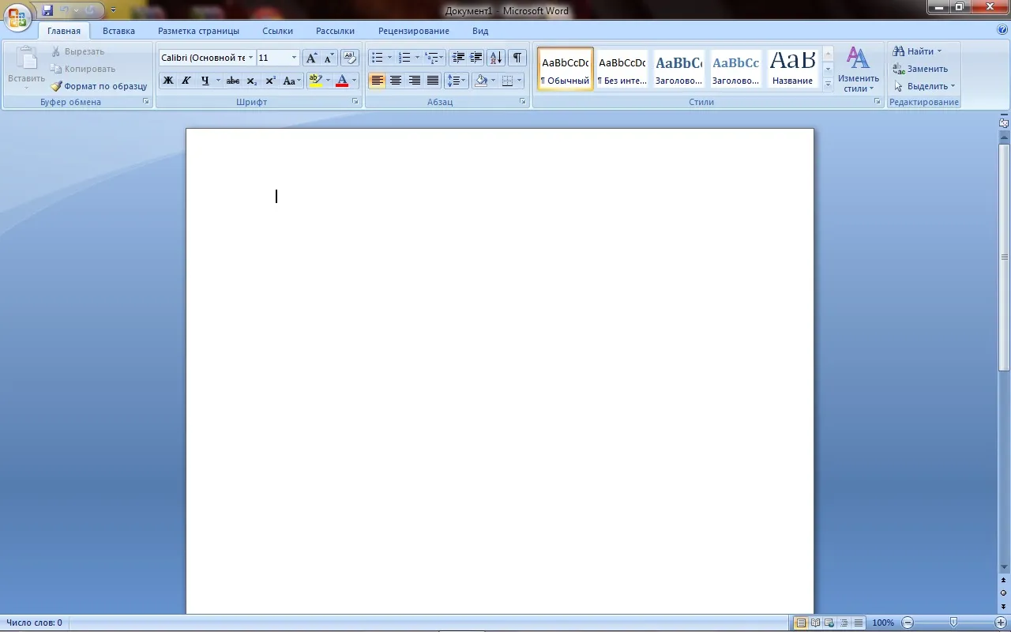Open Select (Выделить) dropdown

(924, 86)
